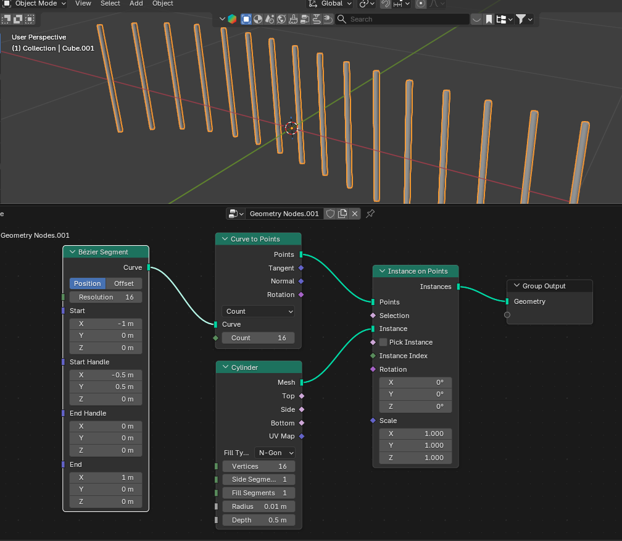Click the Radius 0.01 m field

[259, 506]
